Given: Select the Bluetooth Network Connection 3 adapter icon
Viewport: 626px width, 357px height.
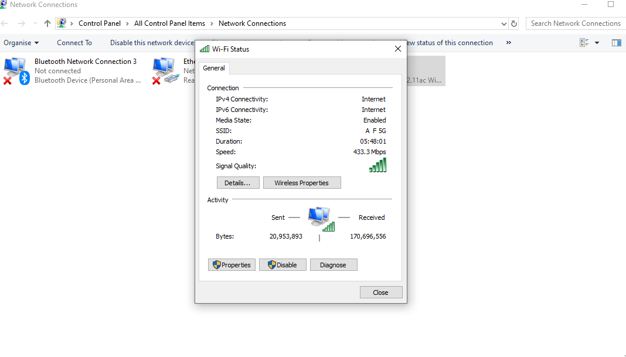Looking at the screenshot, I should 15,66.
